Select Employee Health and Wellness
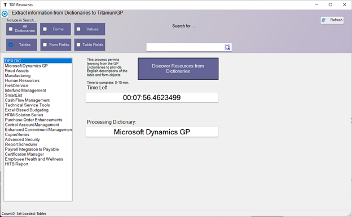This screenshot has width=352, height=217. tap(38, 159)
